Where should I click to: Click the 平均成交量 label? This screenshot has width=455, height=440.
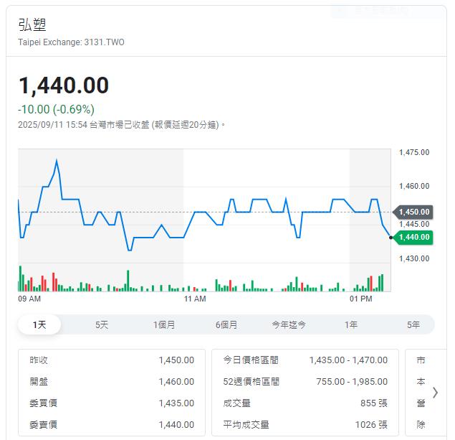pos(246,425)
